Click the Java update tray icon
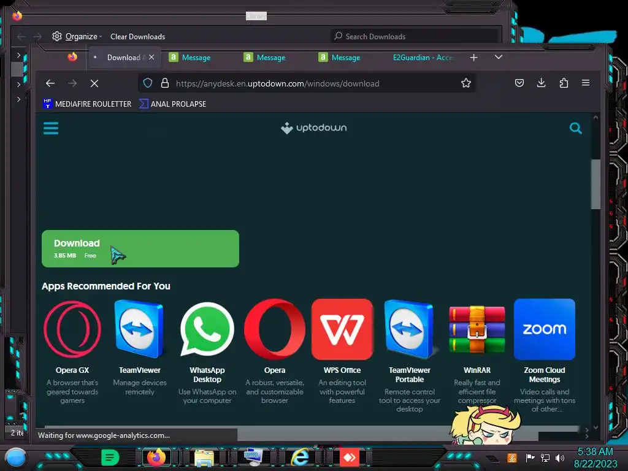Viewport: 628px width, 471px height. (512, 458)
